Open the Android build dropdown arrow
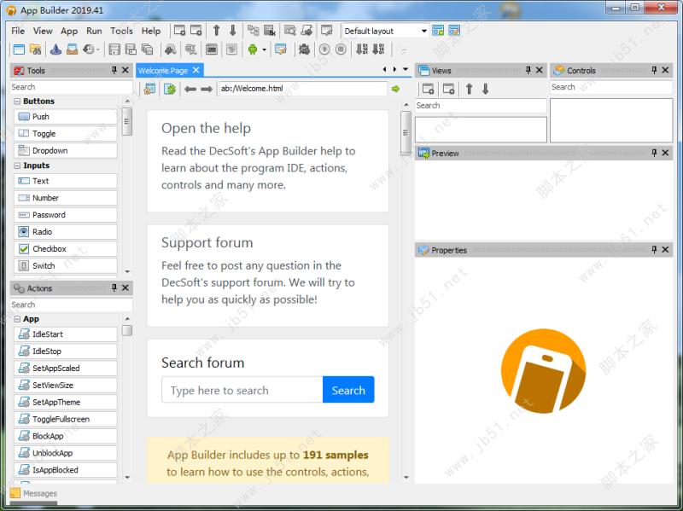The height and width of the screenshot is (511, 683). (265, 49)
